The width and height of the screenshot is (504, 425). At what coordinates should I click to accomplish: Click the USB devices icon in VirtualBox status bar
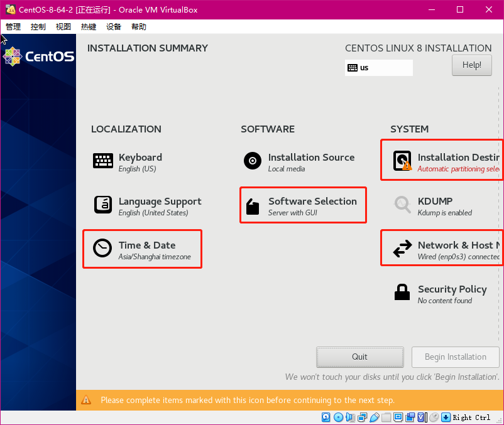tap(374, 417)
